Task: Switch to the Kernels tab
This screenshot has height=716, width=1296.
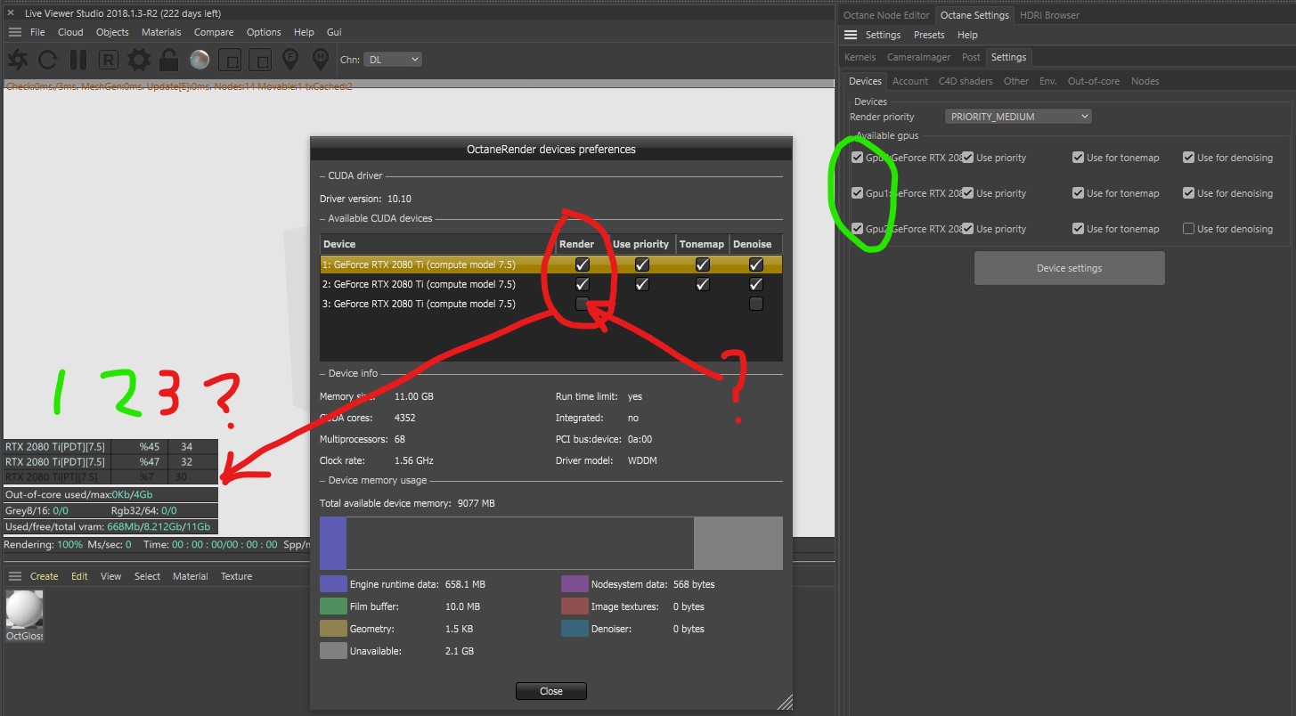Action: click(860, 57)
